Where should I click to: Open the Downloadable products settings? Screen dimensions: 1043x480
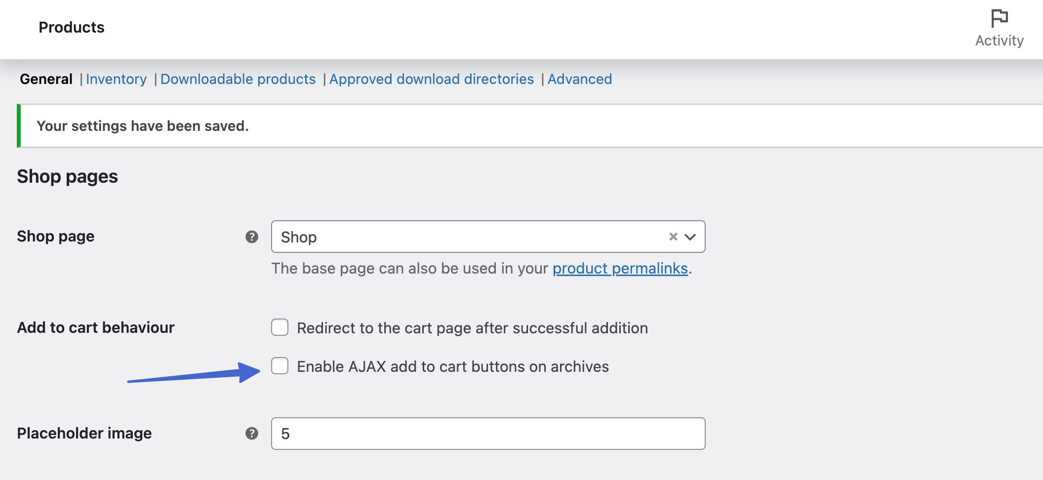(239, 79)
